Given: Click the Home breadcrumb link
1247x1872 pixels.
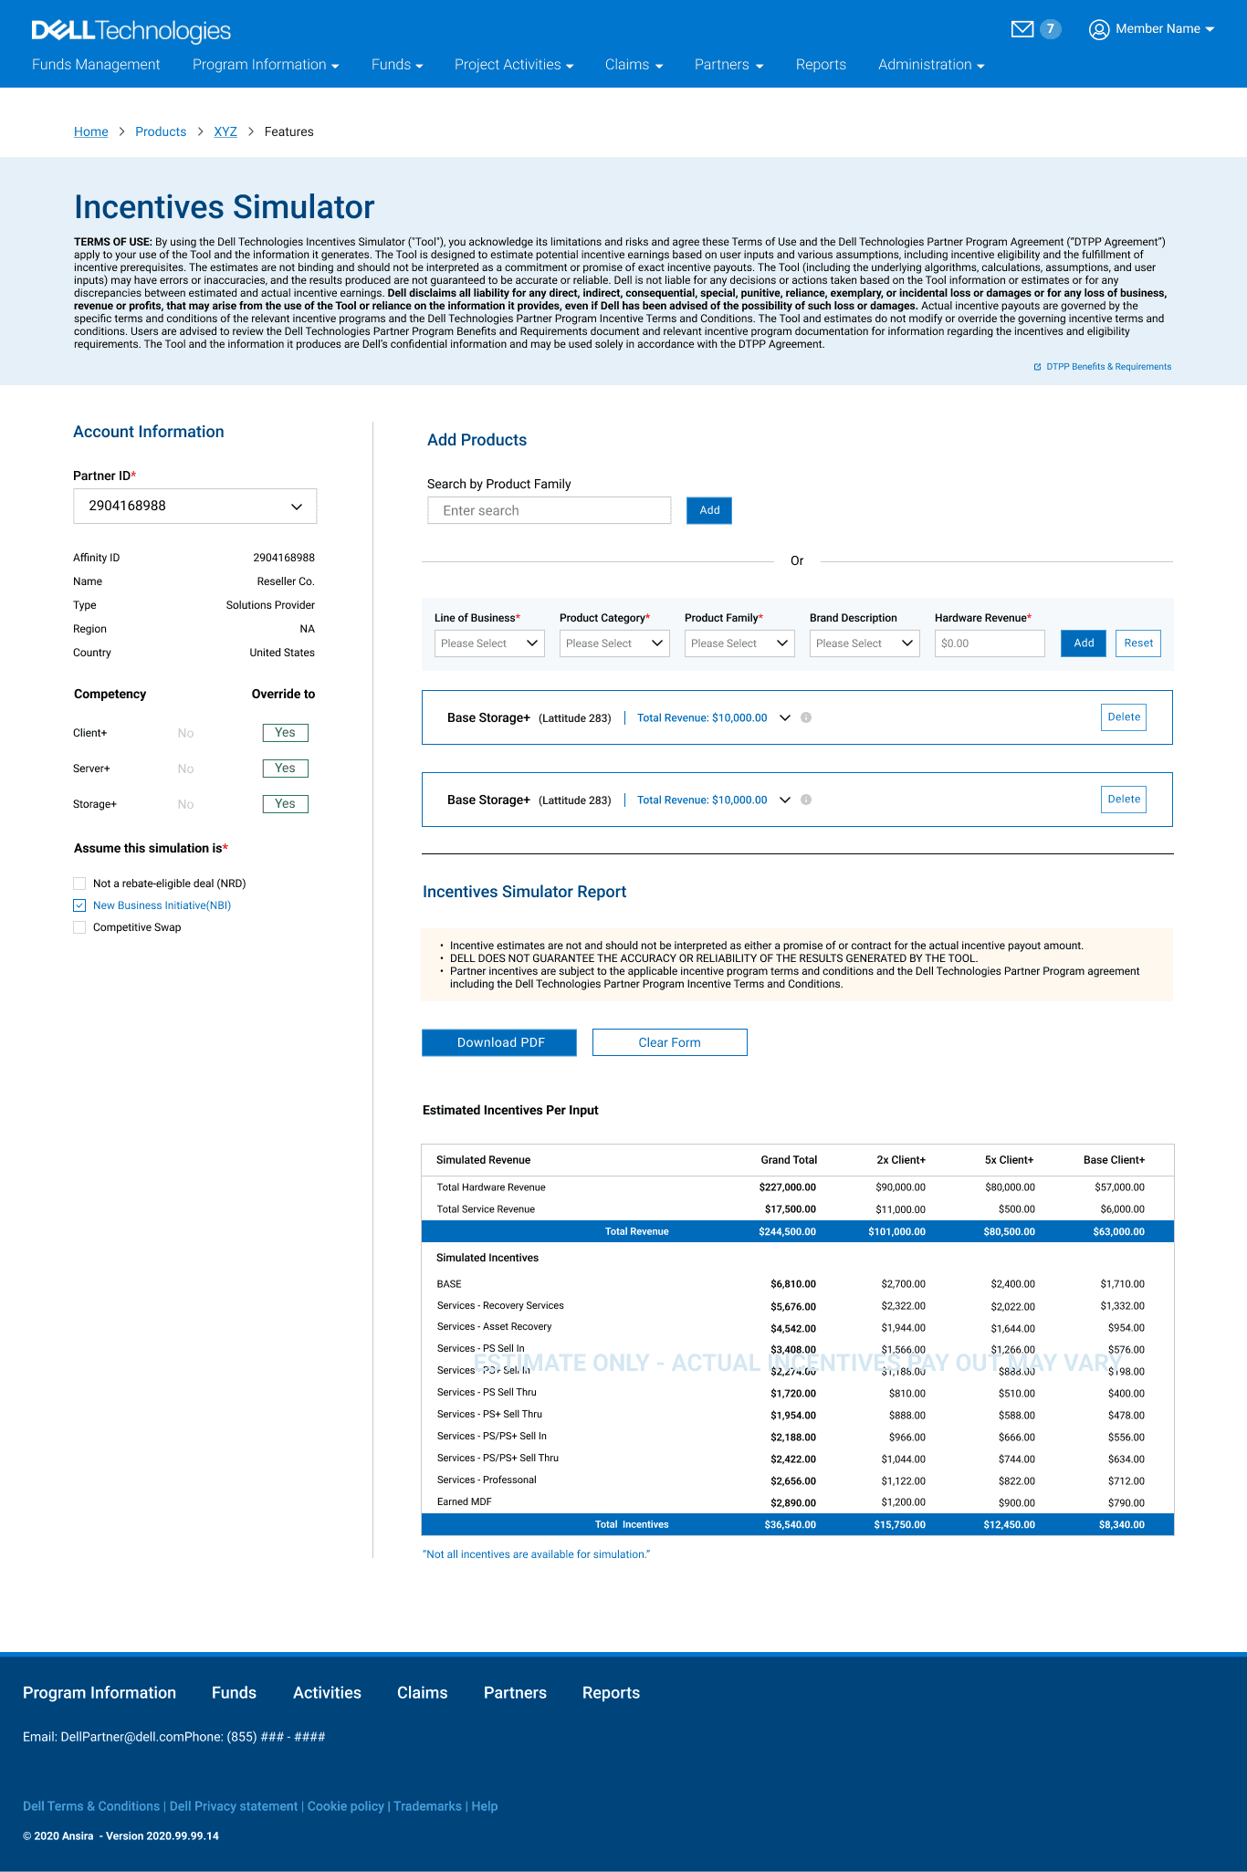Looking at the screenshot, I should [x=91, y=131].
